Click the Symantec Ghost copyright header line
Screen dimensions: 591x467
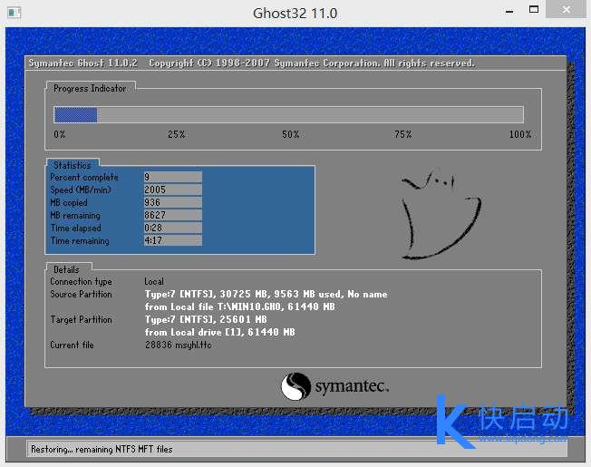(251, 63)
